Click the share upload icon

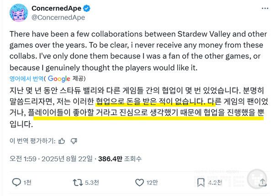[x=262, y=182]
